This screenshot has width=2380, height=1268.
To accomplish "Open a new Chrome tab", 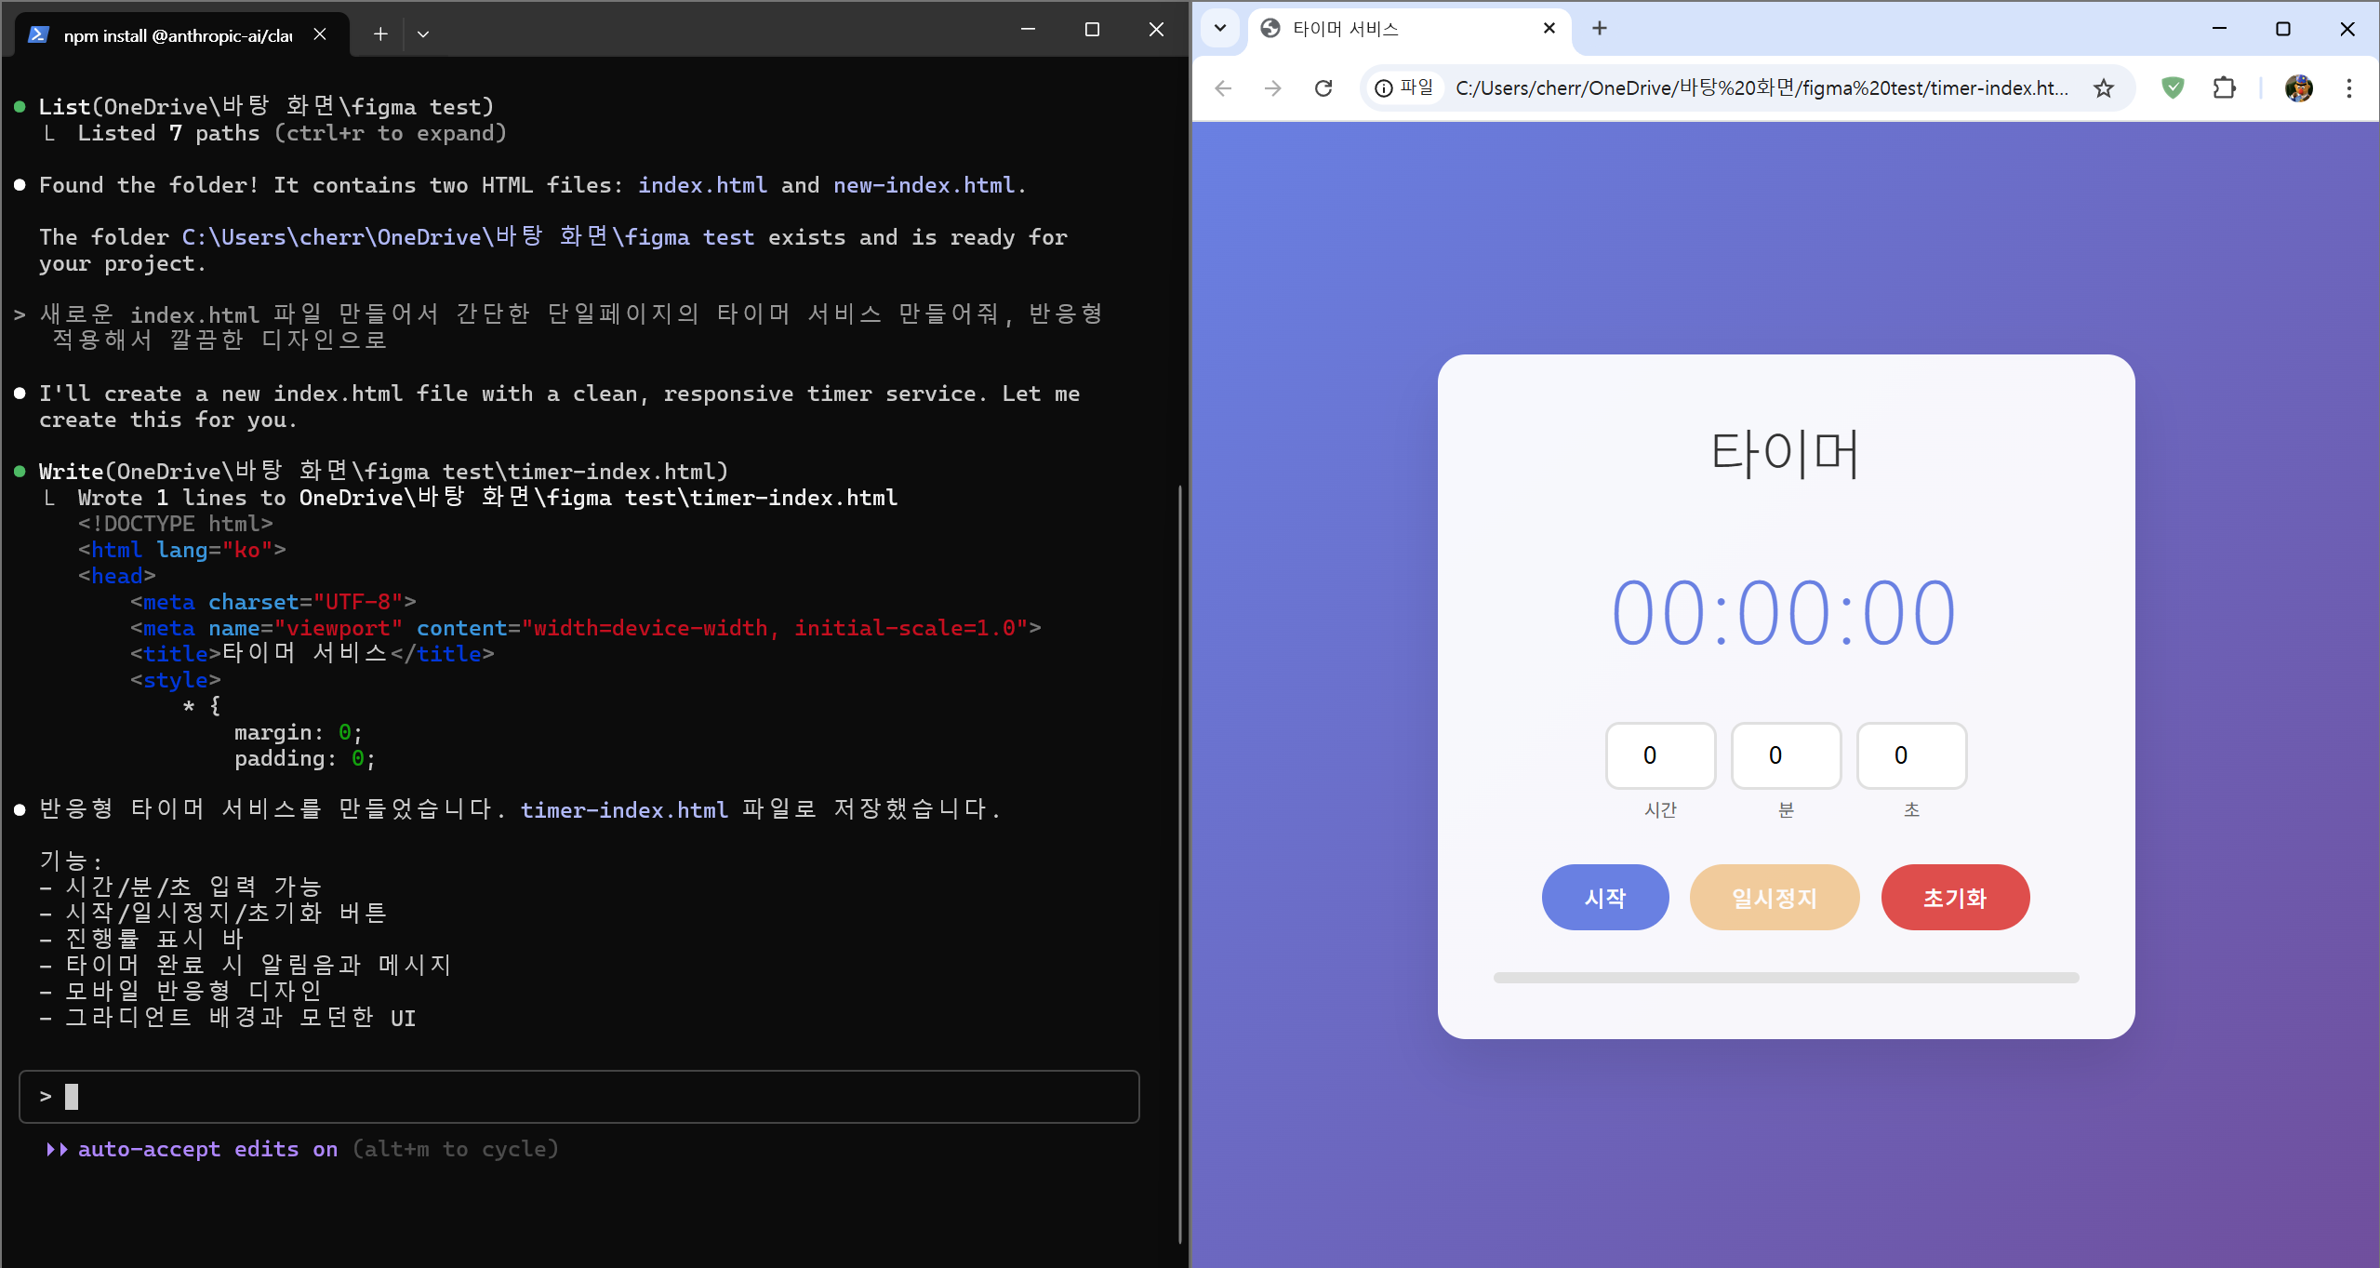I will [1599, 29].
